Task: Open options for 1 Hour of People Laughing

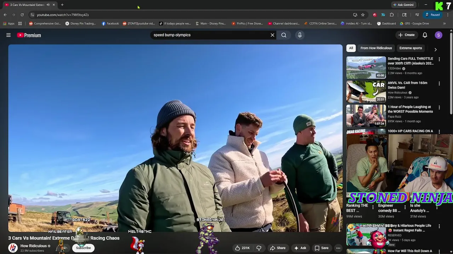Action: (x=439, y=108)
